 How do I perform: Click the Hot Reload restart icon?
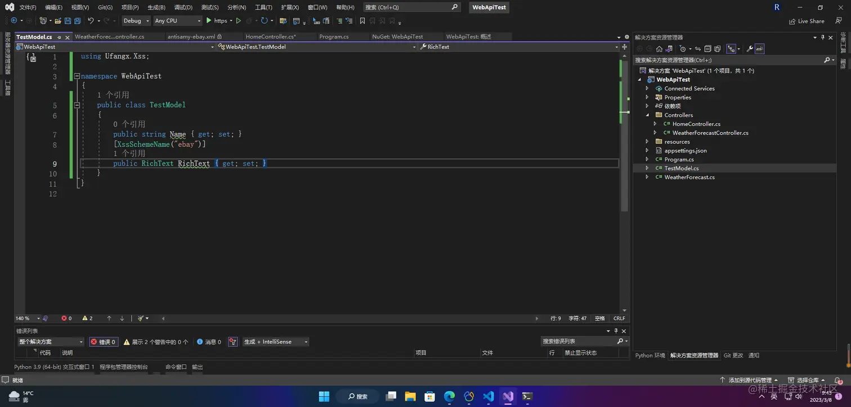(x=264, y=21)
